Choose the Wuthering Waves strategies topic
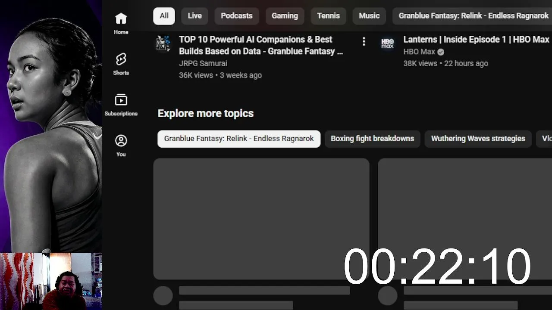Screen dimensions: 552x310 pos(478,139)
